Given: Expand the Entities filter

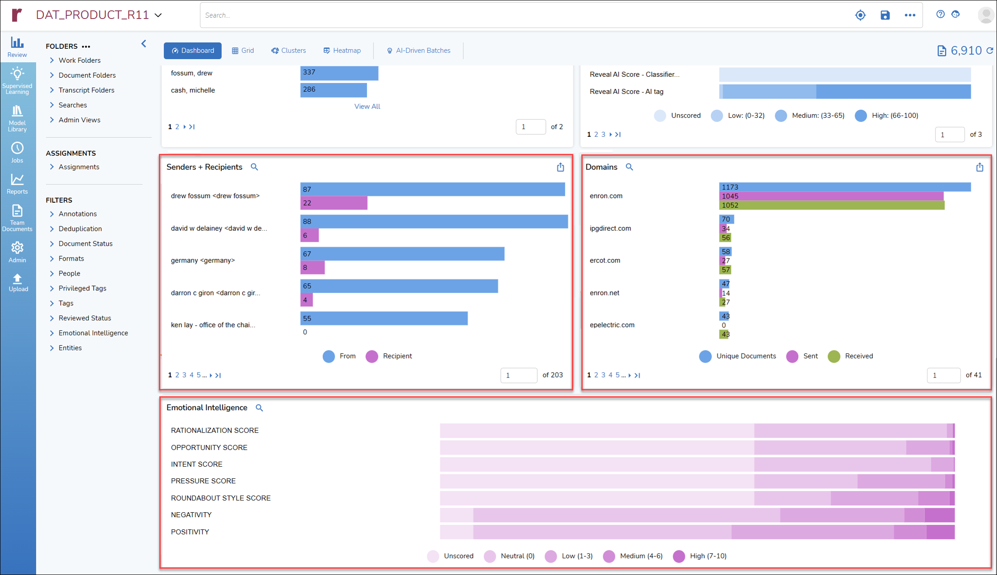Looking at the screenshot, I should (x=52, y=348).
